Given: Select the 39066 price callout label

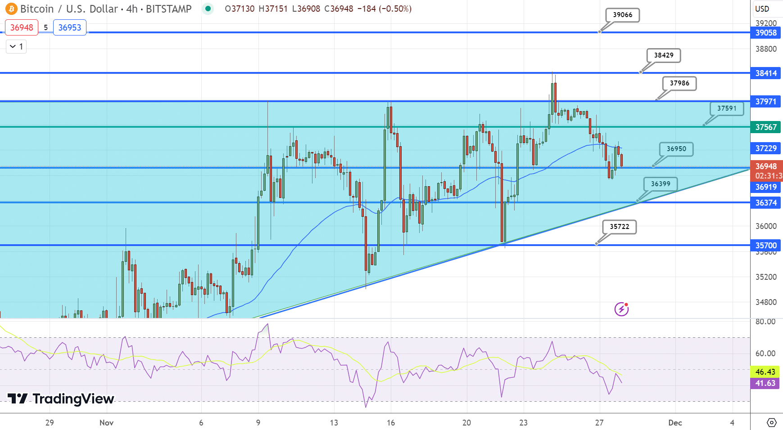Looking at the screenshot, I should click(x=623, y=15).
